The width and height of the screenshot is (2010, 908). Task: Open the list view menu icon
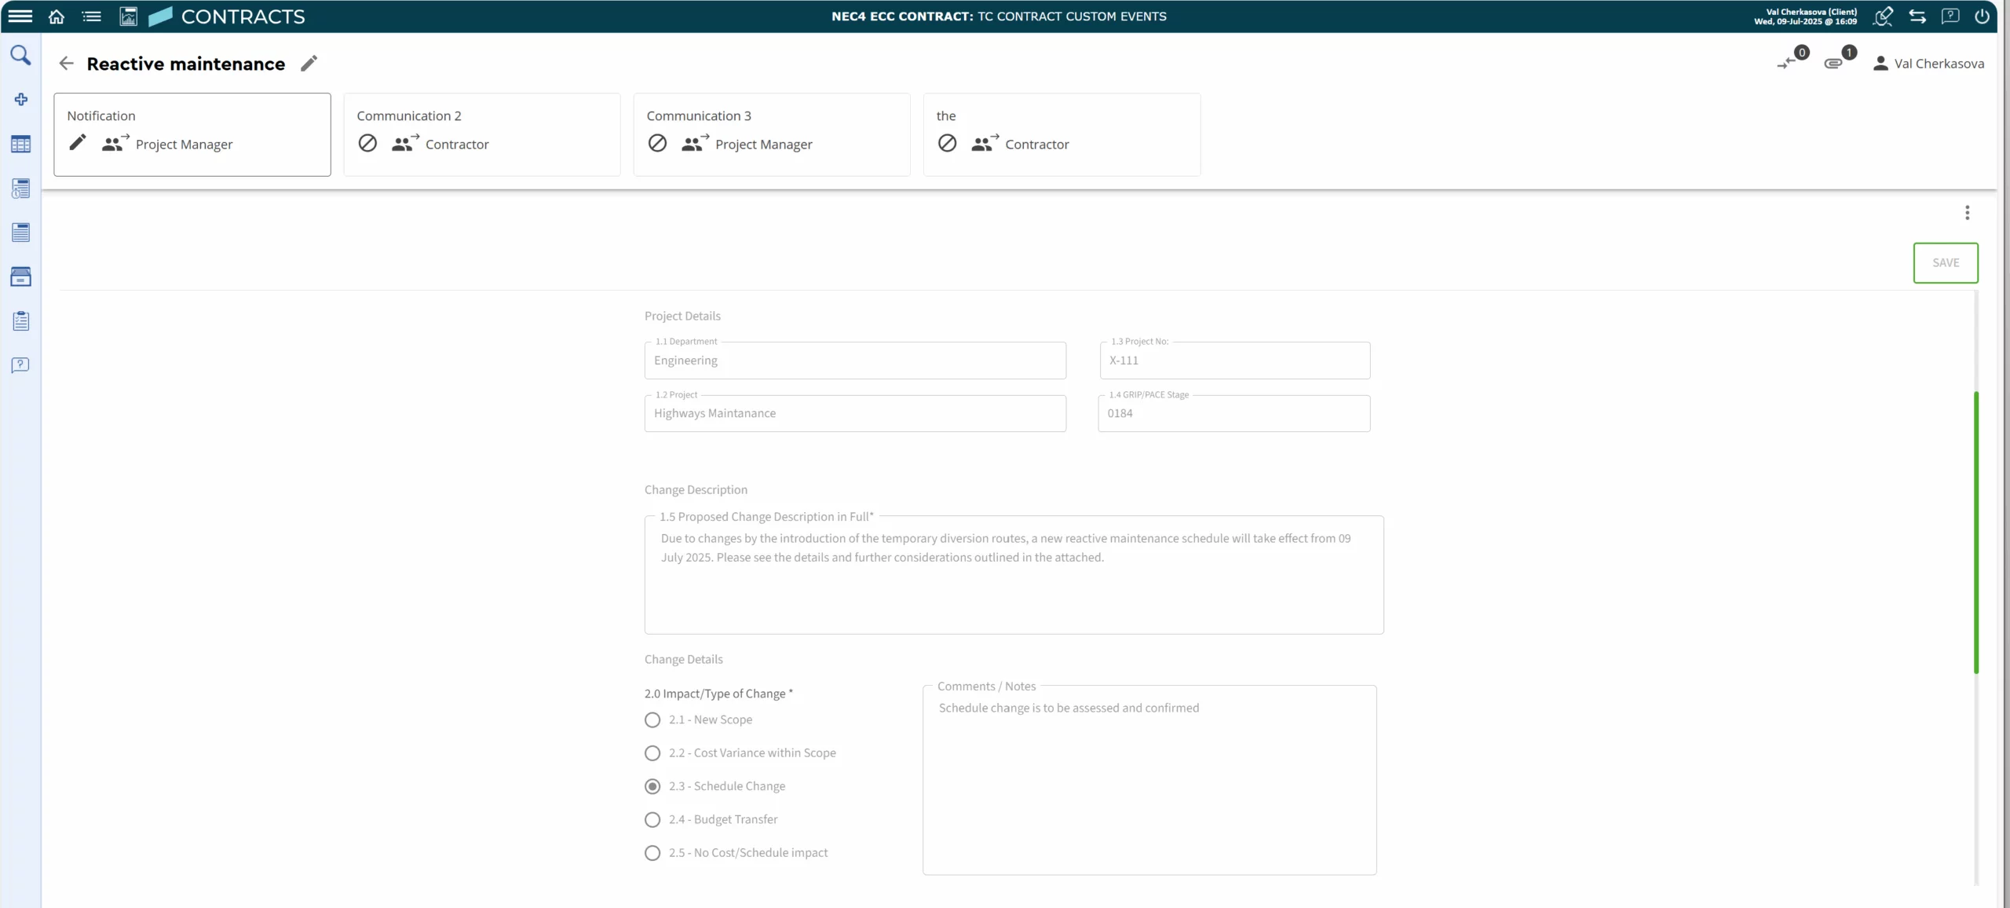[x=92, y=16]
